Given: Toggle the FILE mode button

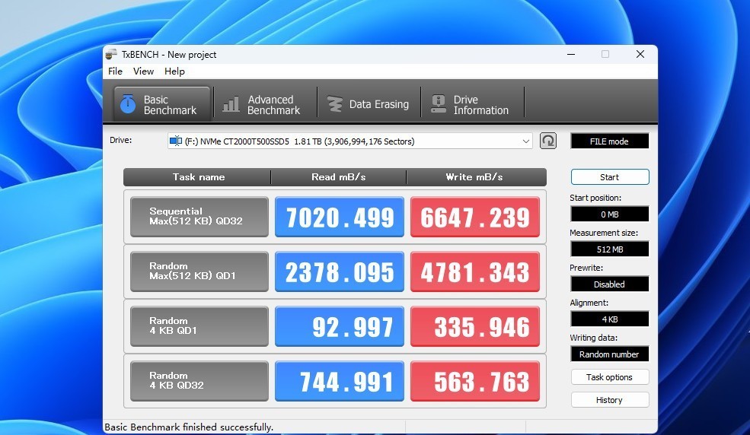Looking at the screenshot, I should [609, 141].
